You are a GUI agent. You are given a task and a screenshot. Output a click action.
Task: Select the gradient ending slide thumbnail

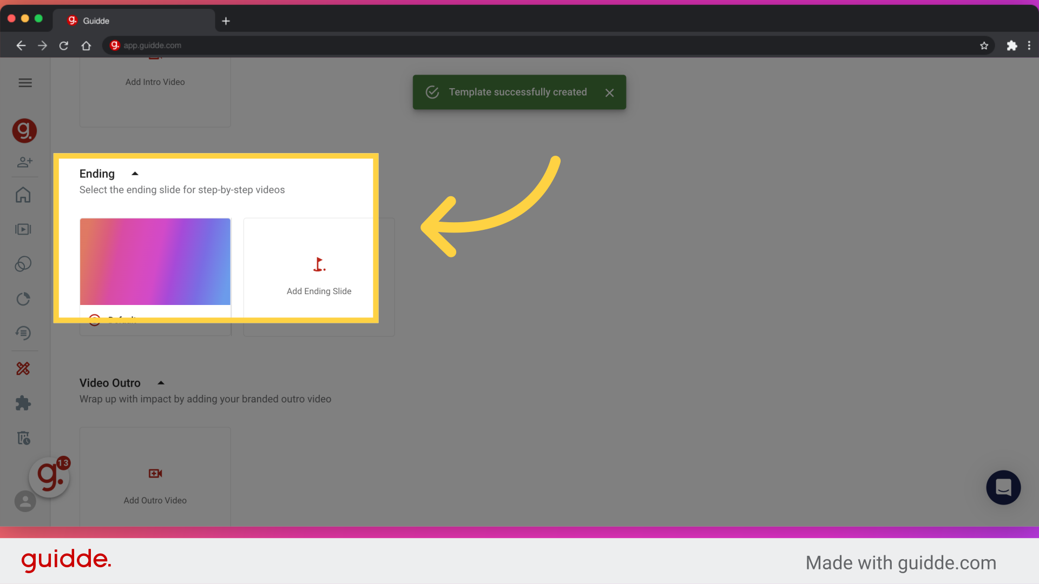pyautogui.click(x=155, y=262)
